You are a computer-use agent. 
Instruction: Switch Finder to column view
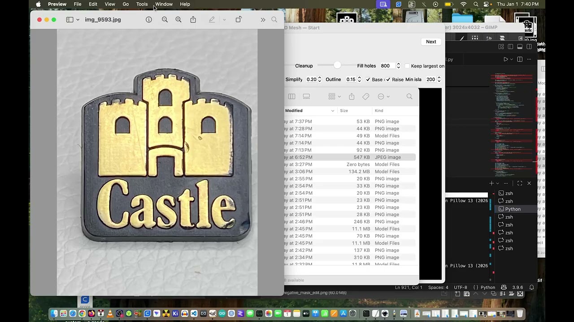pos(291,97)
